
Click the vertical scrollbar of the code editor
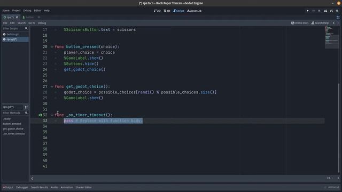(339, 127)
